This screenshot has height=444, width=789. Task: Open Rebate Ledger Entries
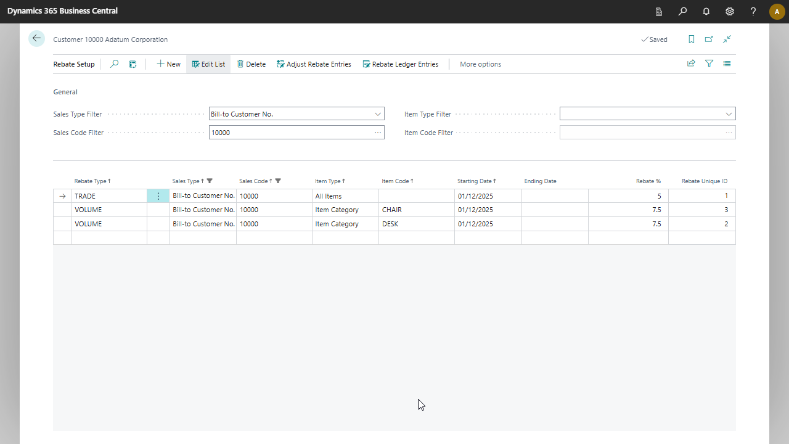pos(400,64)
